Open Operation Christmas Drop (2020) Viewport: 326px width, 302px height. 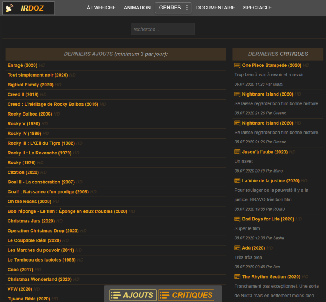tap(43, 231)
